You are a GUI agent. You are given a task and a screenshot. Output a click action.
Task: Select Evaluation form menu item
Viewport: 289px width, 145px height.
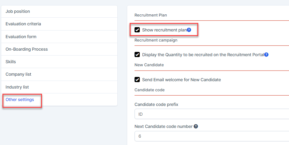tap(21, 37)
